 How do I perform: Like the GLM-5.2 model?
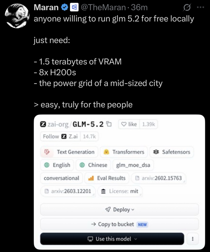point(129,124)
